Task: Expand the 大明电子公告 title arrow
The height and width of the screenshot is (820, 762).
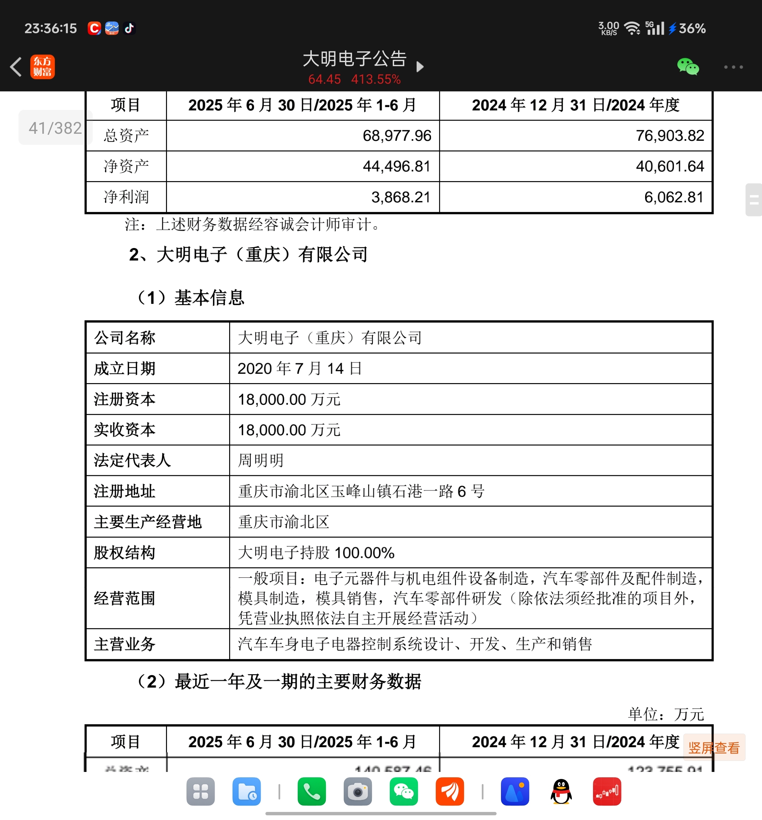Action: [x=419, y=67]
